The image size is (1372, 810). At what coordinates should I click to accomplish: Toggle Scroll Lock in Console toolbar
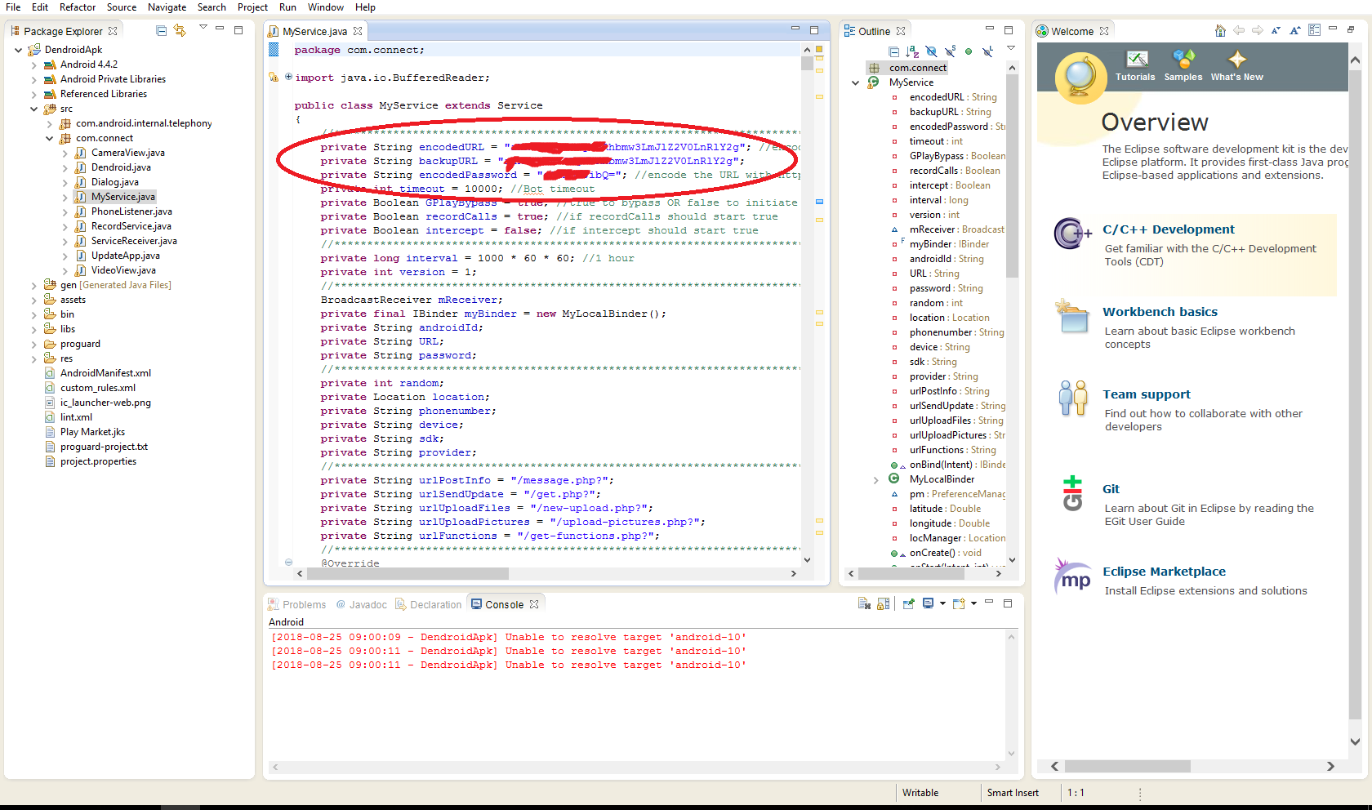[x=883, y=604]
